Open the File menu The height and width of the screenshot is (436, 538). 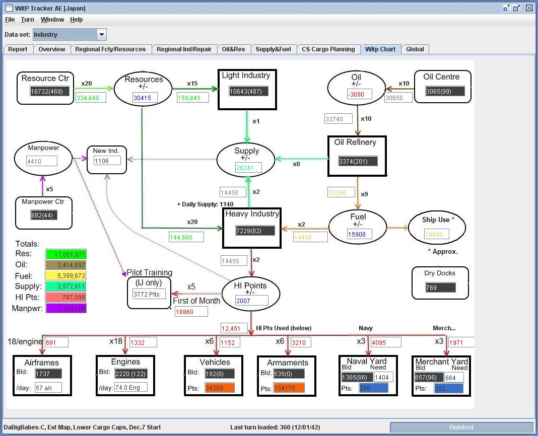[10, 20]
